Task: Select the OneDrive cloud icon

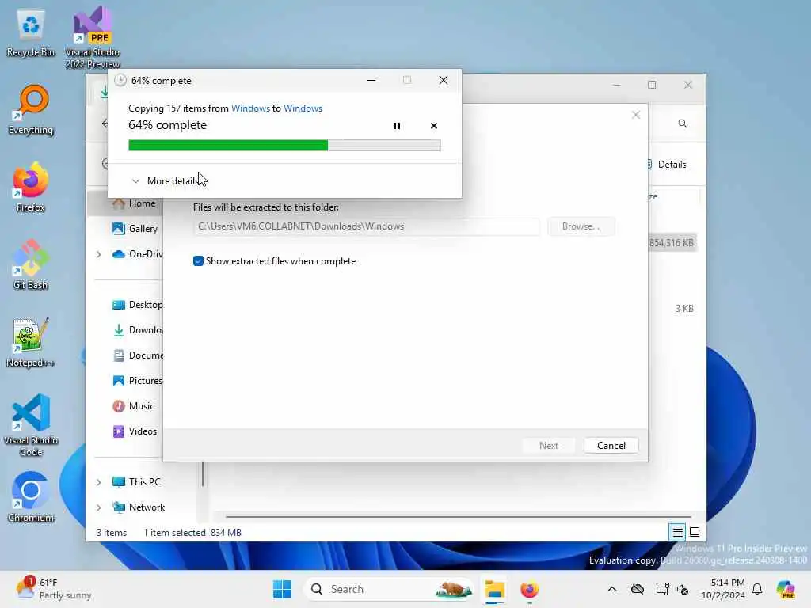Action: pos(119,254)
